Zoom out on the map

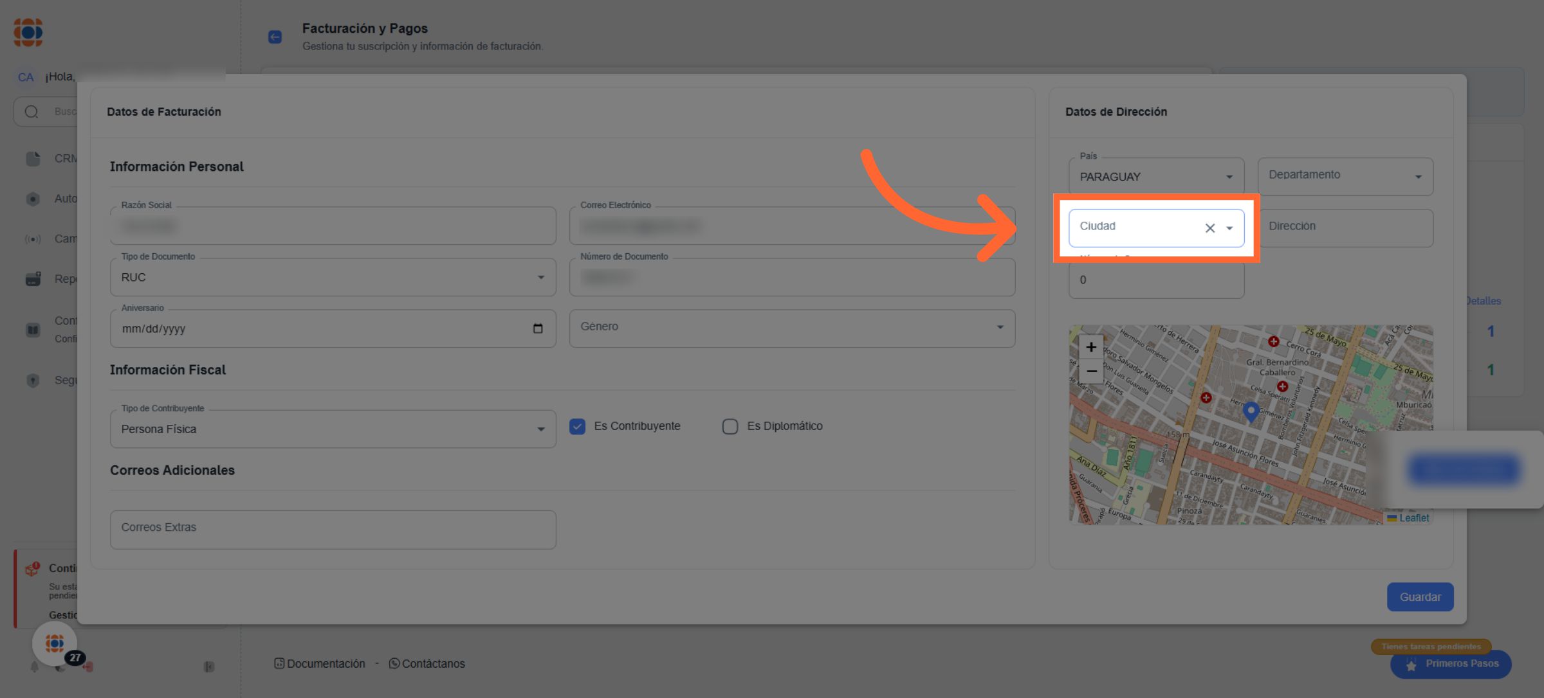pyautogui.click(x=1091, y=371)
